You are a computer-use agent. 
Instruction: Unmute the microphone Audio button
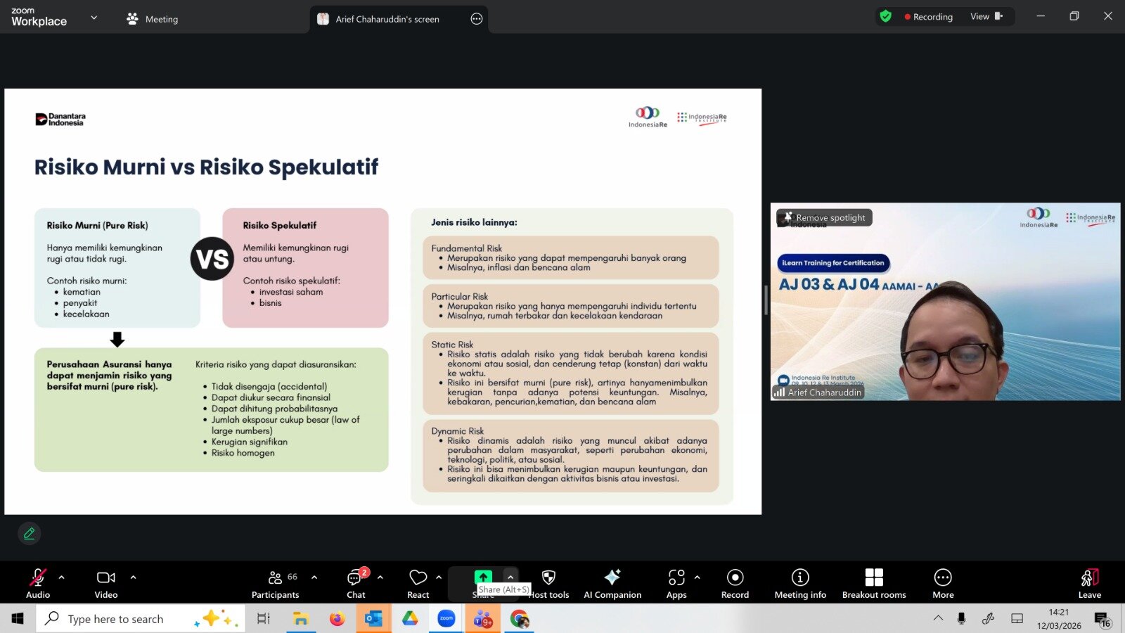tap(38, 583)
